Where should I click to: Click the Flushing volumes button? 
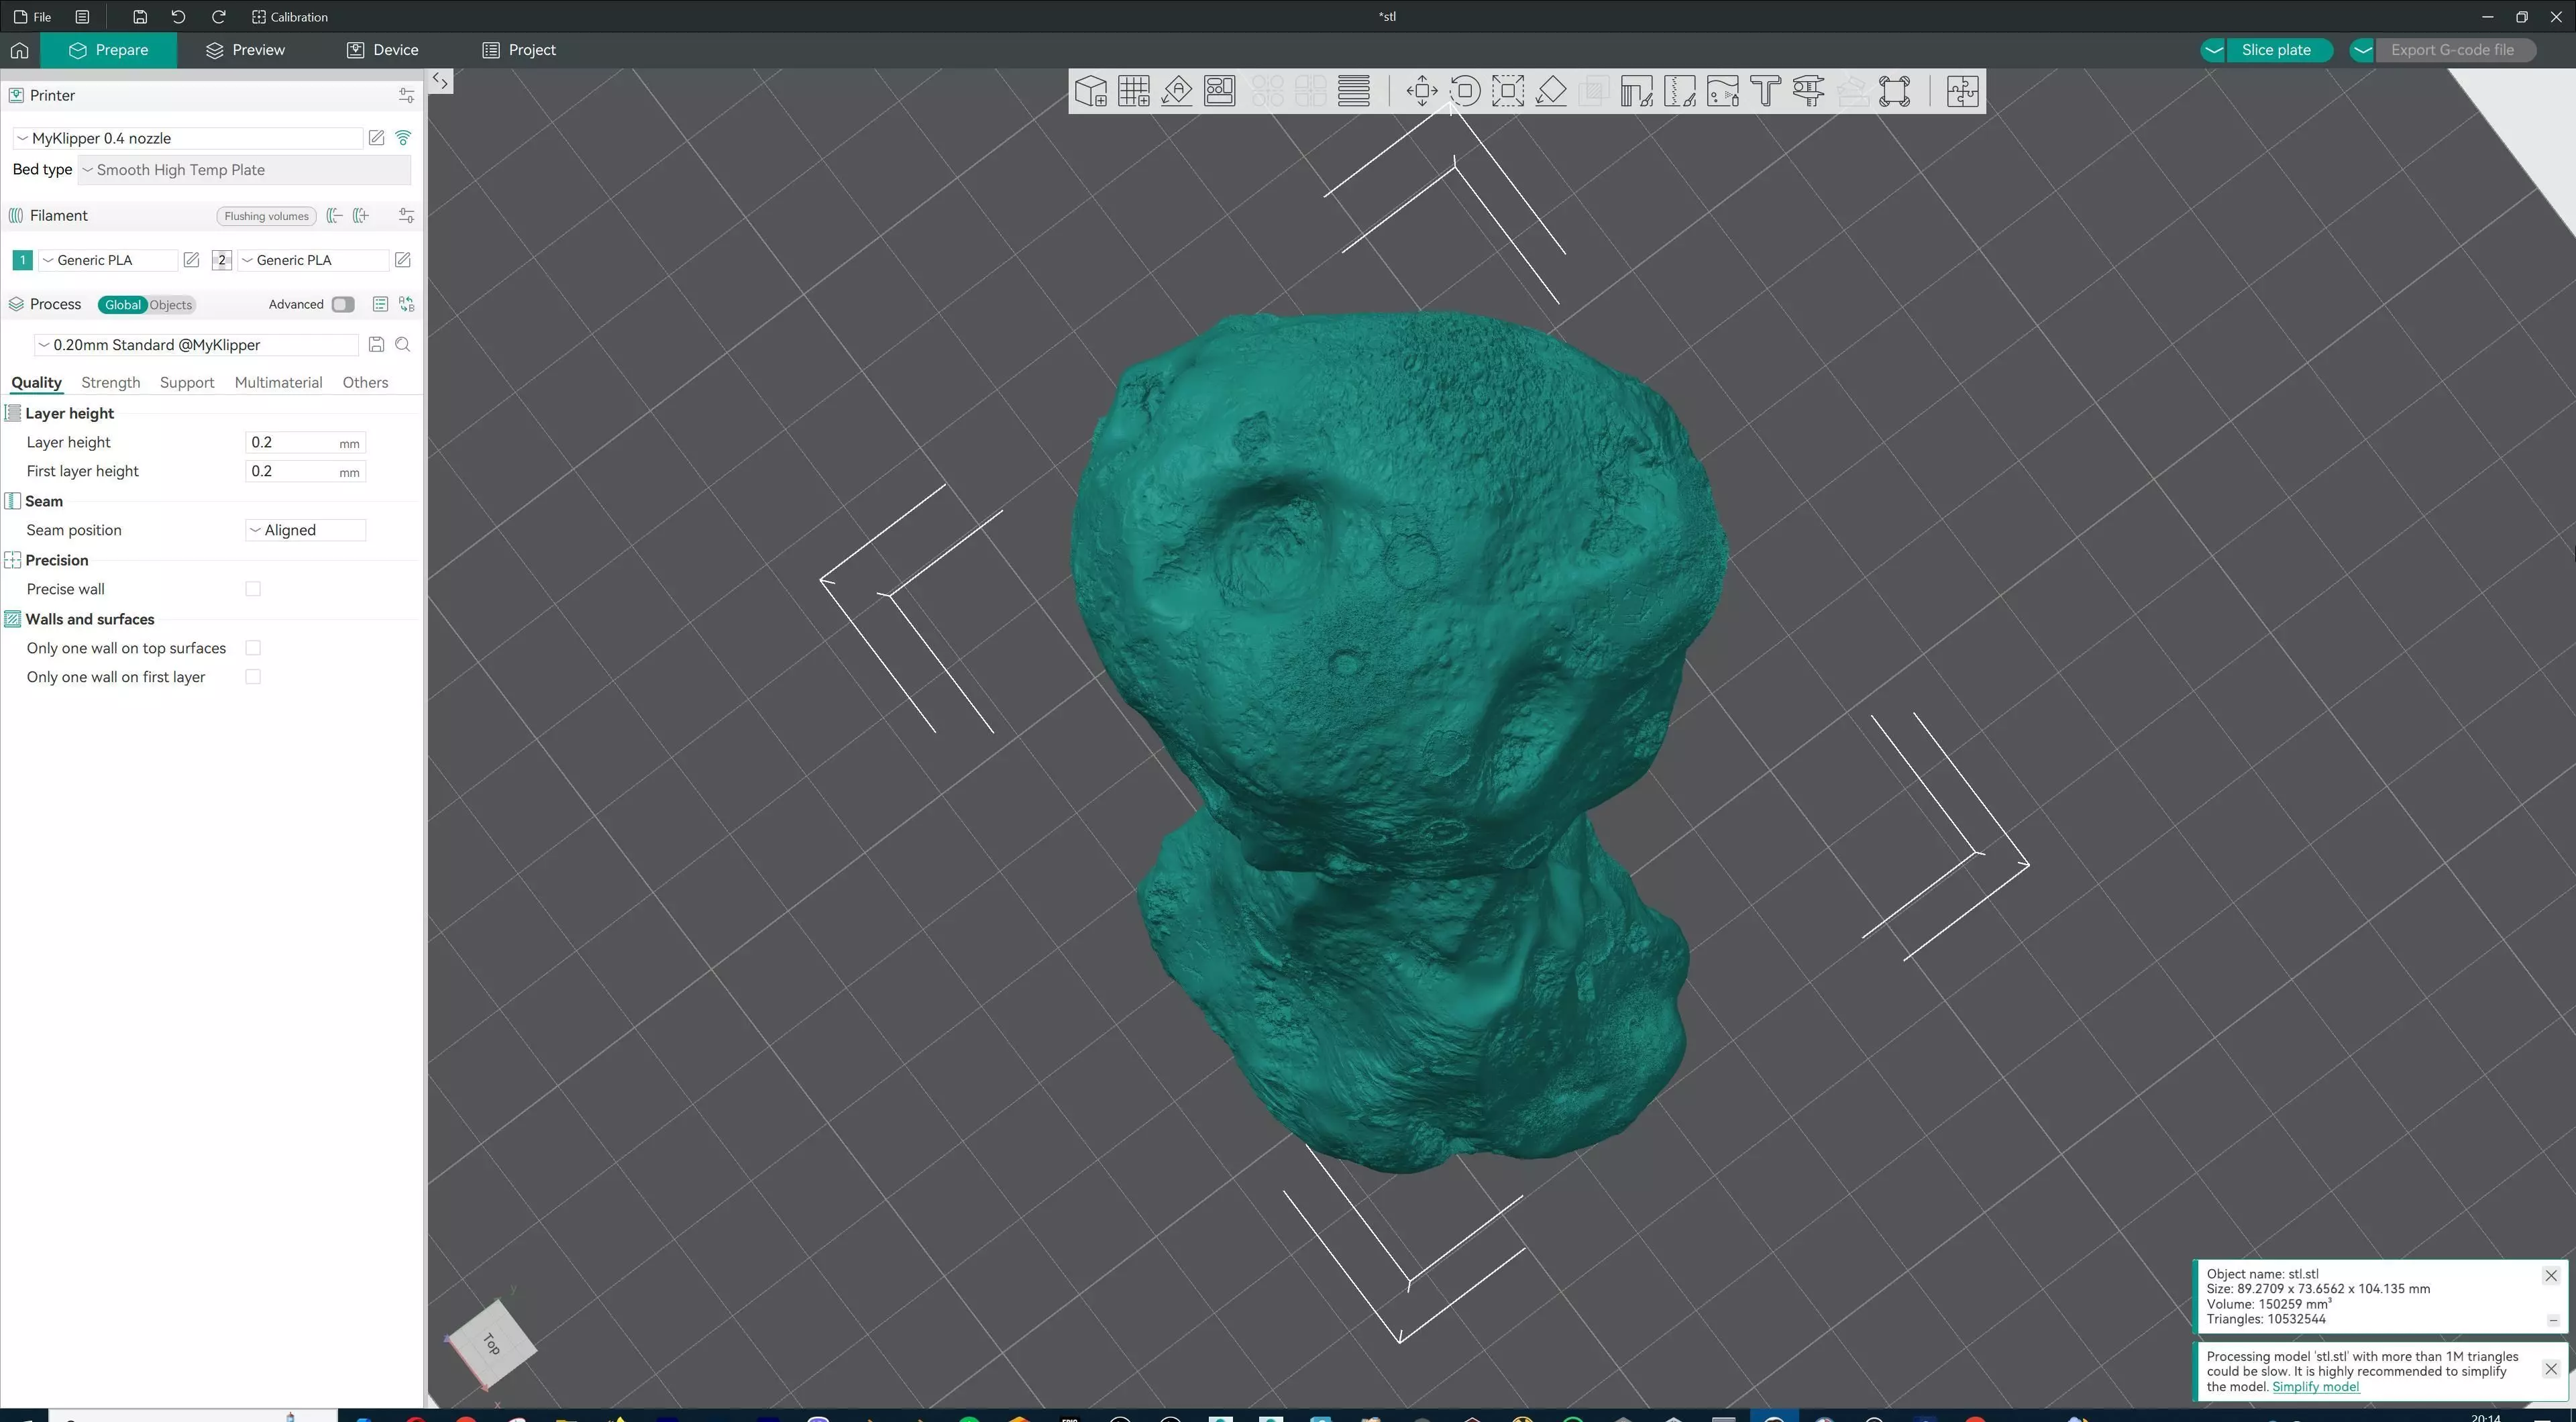coord(266,216)
